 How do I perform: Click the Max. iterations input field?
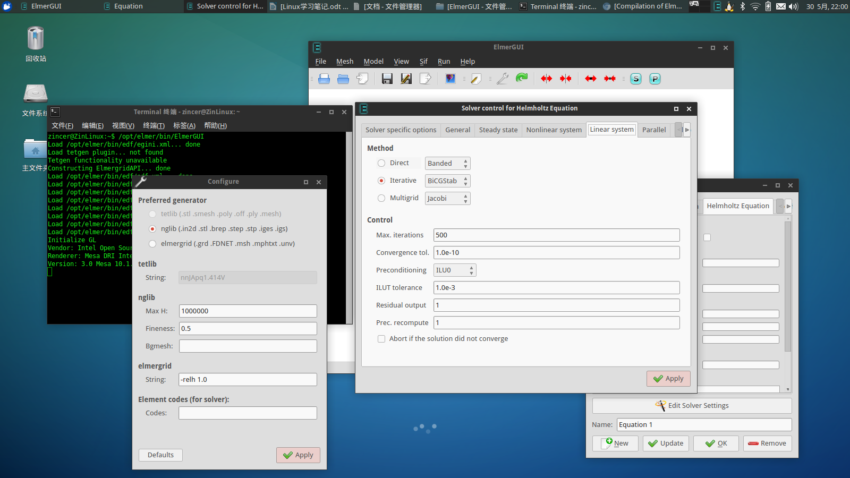point(557,235)
